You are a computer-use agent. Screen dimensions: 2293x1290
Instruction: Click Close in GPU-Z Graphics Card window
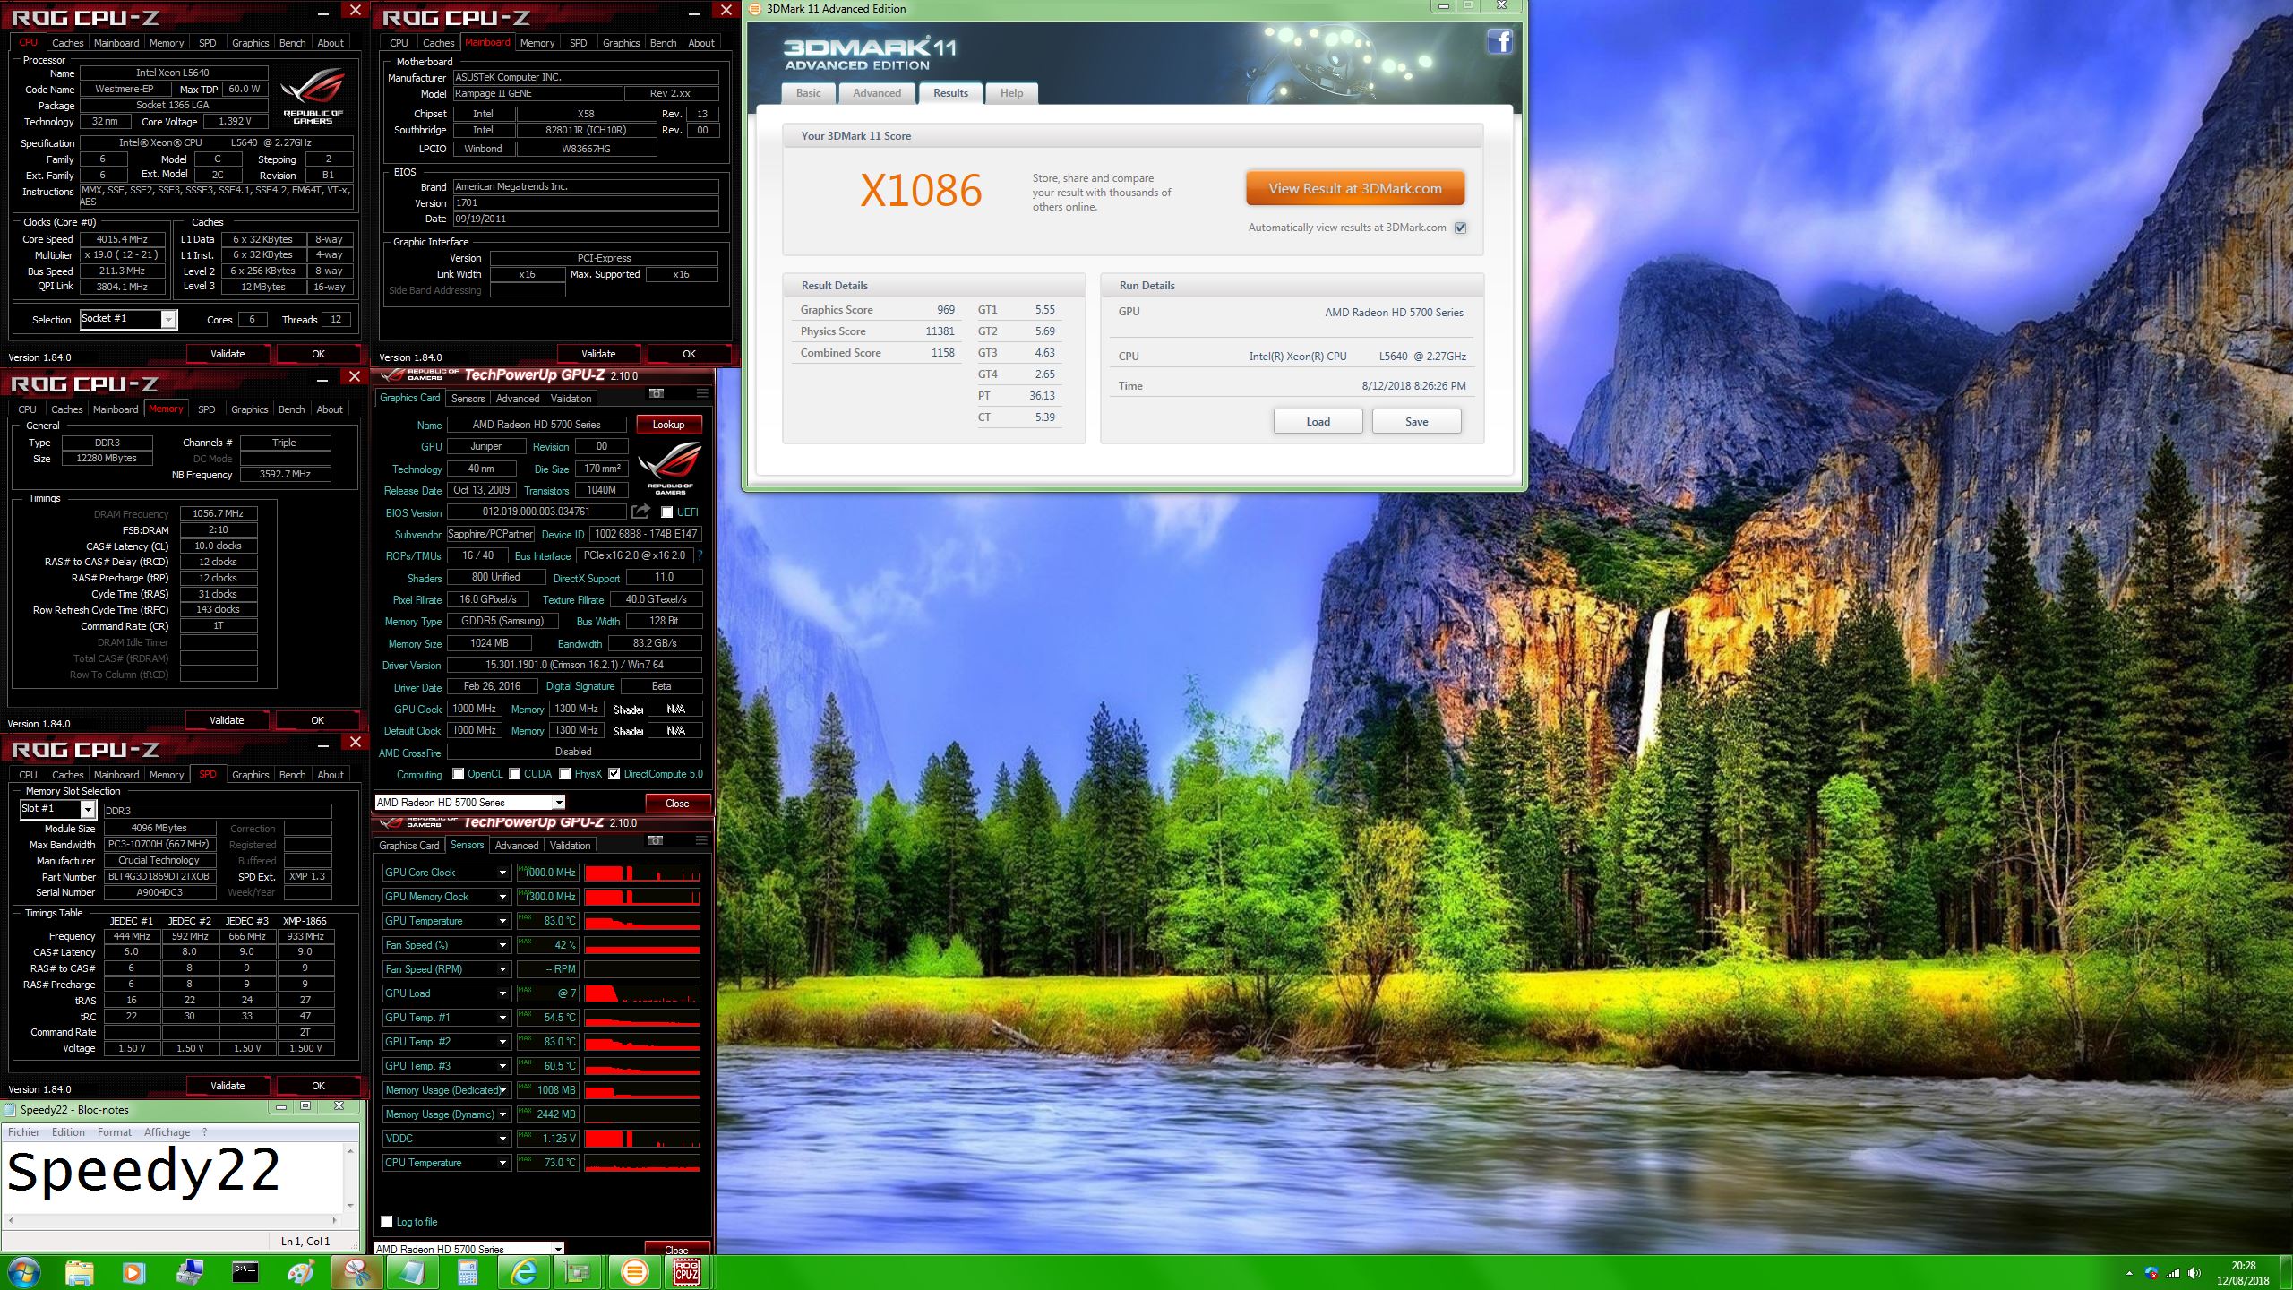(x=677, y=803)
